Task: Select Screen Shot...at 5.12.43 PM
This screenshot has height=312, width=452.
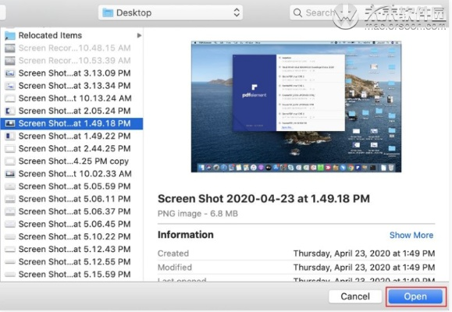Action: pyautogui.click(x=72, y=249)
